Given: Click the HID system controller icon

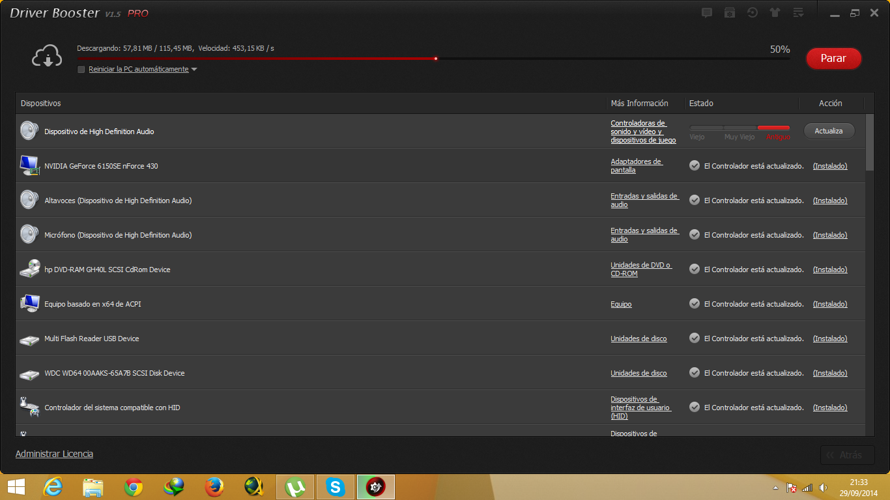Looking at the screenshot, I should coord(29,407).
